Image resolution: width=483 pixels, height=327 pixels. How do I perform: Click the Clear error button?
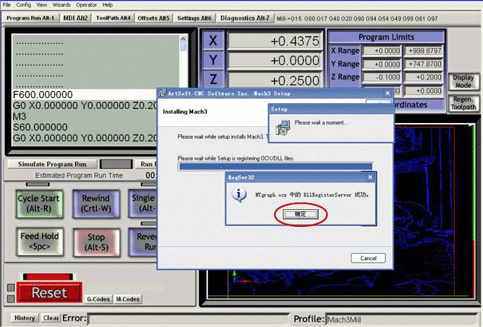[51, 318]
